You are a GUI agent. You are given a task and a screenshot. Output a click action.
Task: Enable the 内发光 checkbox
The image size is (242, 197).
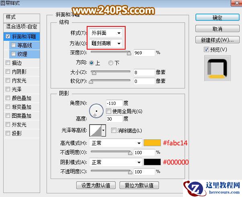point(8,80)
